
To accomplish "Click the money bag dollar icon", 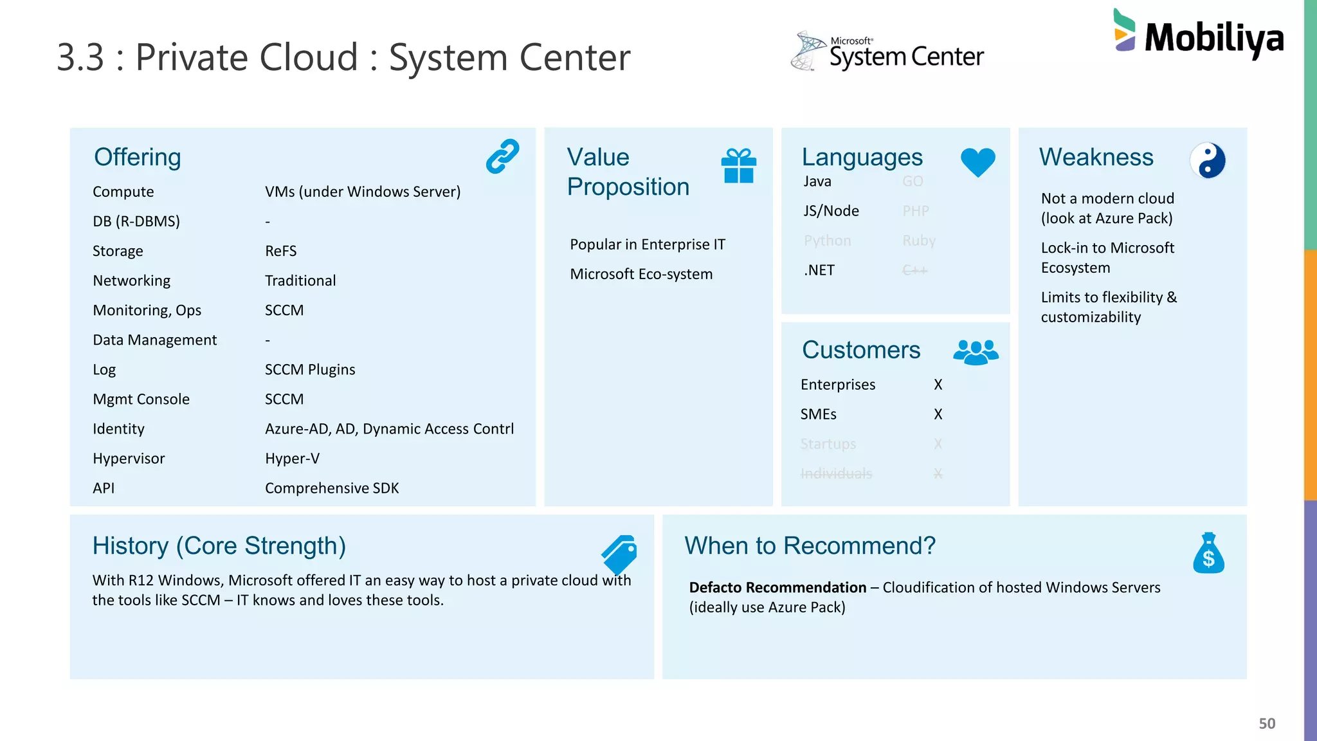I will pyautogui.click(x=1208, y=553).
